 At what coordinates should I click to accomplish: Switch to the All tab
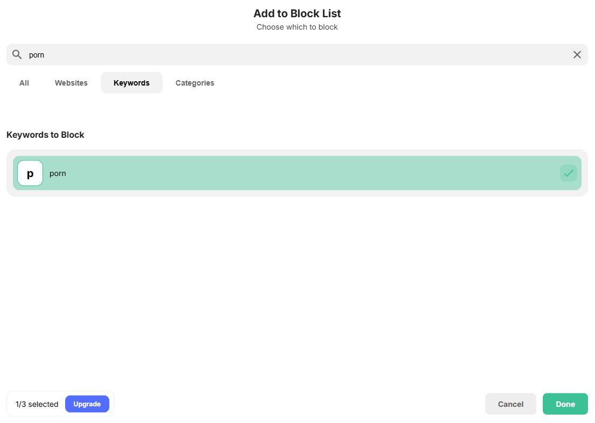24,83
